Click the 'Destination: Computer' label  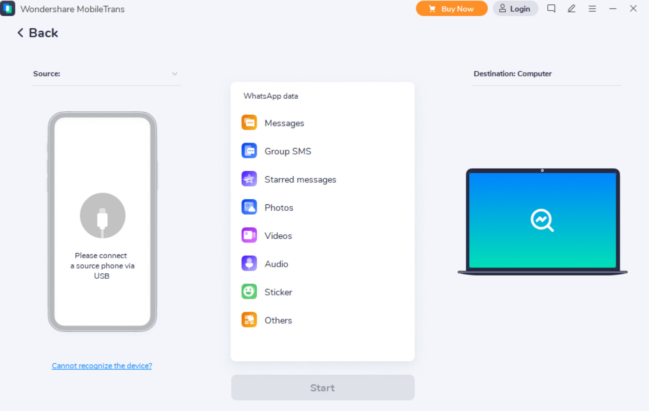click(513, 74)
